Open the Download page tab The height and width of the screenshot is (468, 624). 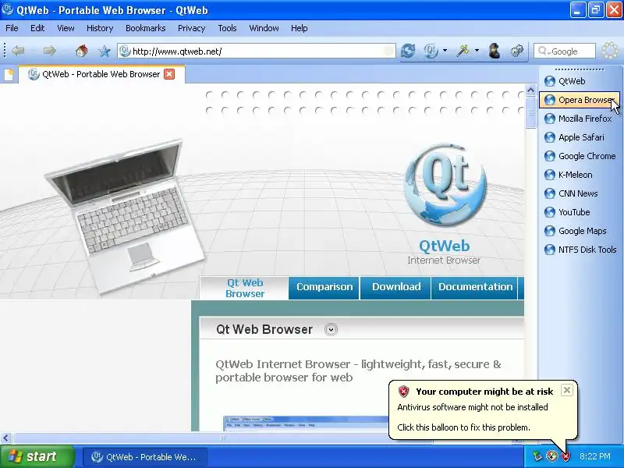point(396,287)
